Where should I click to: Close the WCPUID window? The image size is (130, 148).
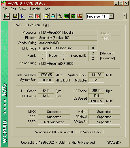coord(126,3)
